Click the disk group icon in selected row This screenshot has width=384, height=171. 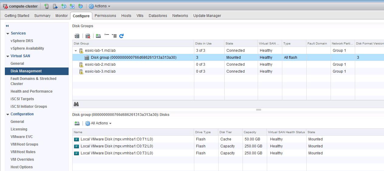[87, 58]
